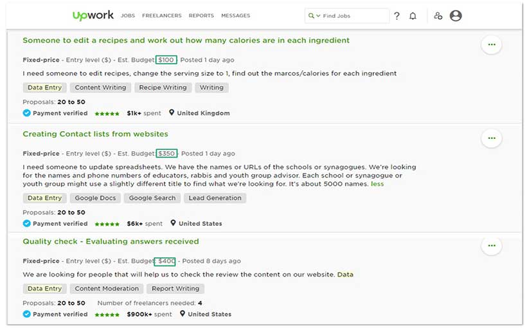Select the Content Moderation tag
The height and width of the screenshot is (328, 527).
point(107,289)
